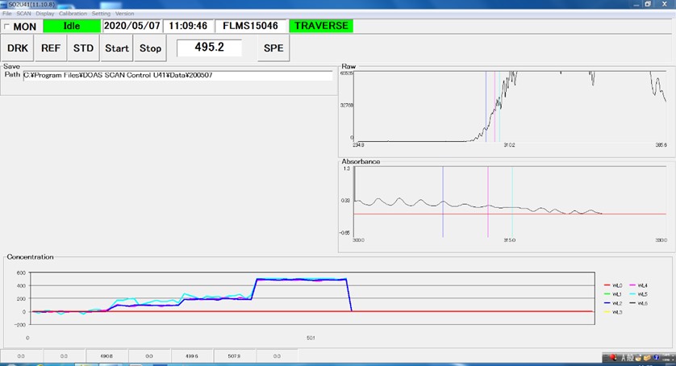Click the DRK dark measurement button
Screen dimensions: 676x366
coord(18,48)
